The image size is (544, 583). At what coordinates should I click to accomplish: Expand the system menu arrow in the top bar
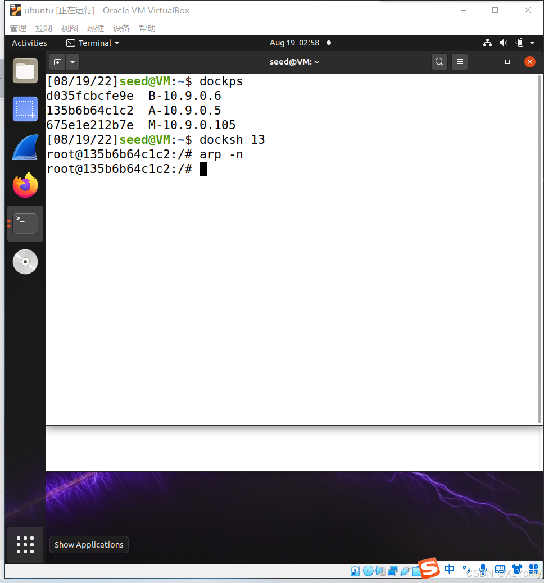coord(532,43)
